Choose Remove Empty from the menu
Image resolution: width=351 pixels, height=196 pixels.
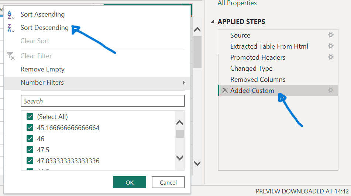42,69
